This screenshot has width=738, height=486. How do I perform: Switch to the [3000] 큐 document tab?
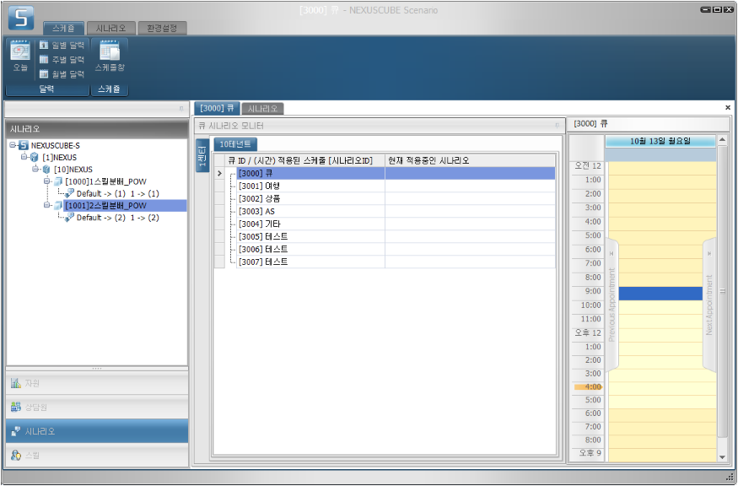[217, 108]
